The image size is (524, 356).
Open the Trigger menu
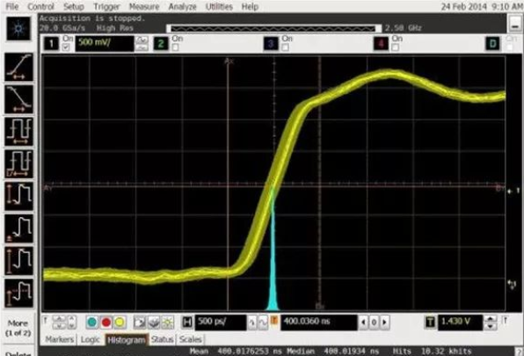click(106, 7)
